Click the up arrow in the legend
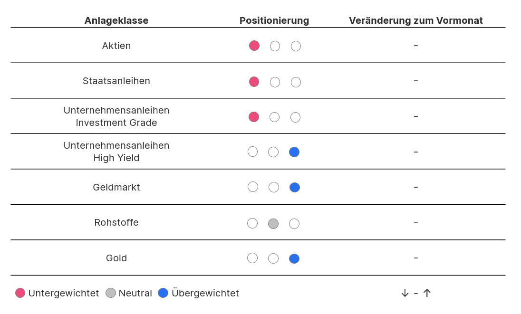 click(427, 293)
